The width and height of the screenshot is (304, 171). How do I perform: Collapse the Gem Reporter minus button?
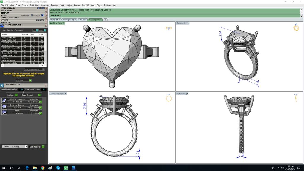point(24,93)
